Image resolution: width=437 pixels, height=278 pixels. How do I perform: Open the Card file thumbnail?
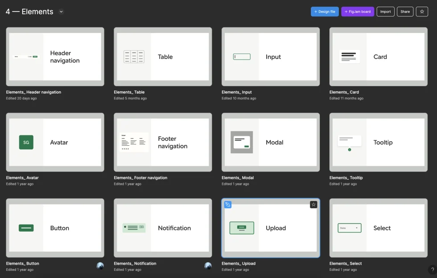(x=379, y=57)
